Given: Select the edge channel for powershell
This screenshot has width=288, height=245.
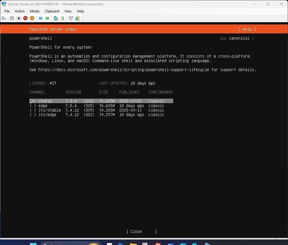Looking at the screenshot, I should coord(43,106).
